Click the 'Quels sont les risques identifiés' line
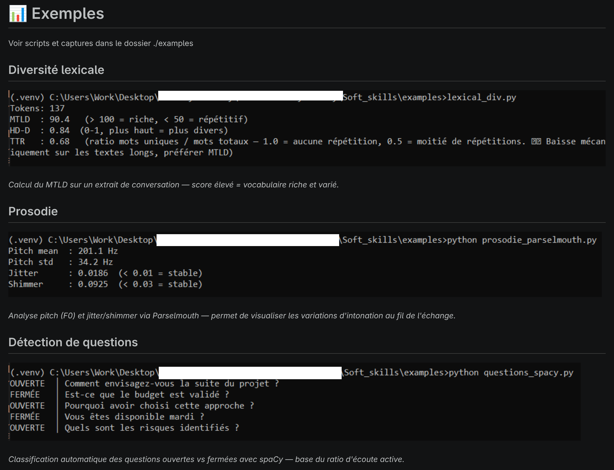The width and height of the screenshot is (614, 470). tap(152, 428)
